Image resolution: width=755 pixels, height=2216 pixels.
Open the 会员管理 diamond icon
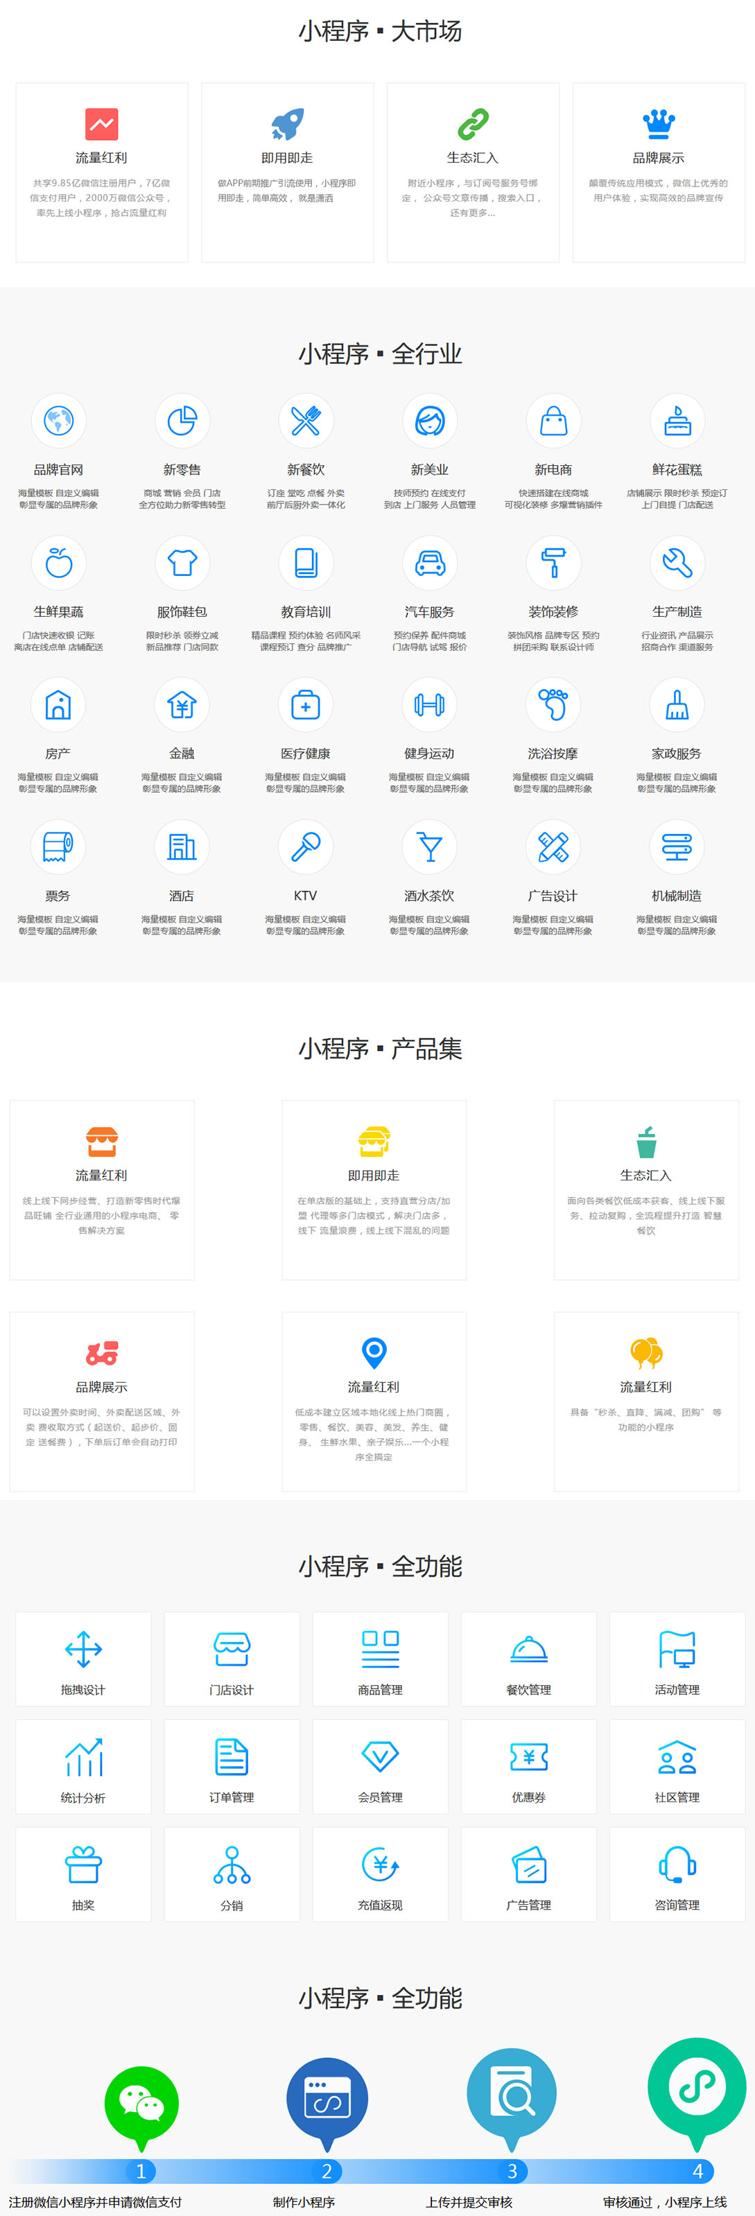click(x=381, y=1756)
